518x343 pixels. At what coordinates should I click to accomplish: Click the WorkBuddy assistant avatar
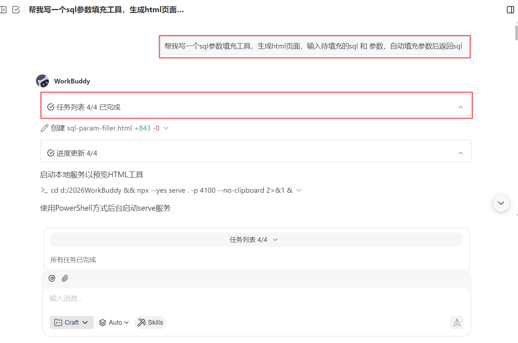point(42,81)
